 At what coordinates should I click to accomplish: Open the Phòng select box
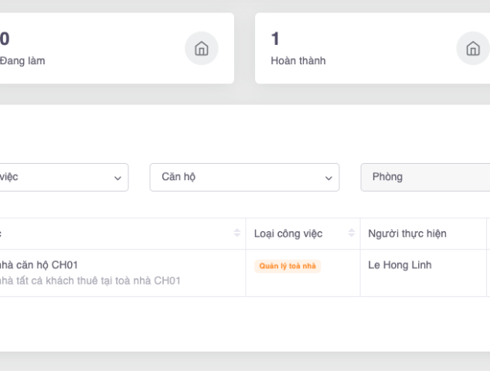tap(425, 177)
